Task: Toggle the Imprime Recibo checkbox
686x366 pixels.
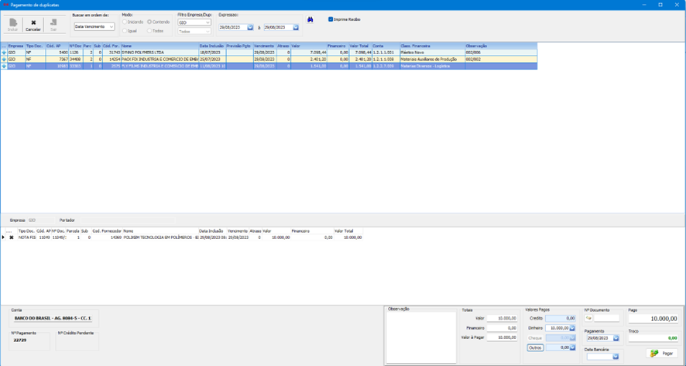Action: [x=331, y=19]
